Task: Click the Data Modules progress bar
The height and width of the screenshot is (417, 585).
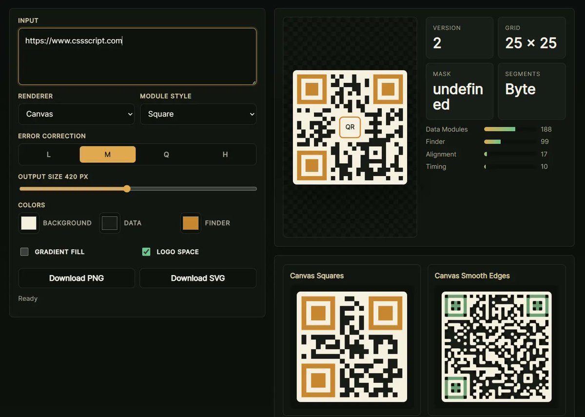Action: pos(510,129)
